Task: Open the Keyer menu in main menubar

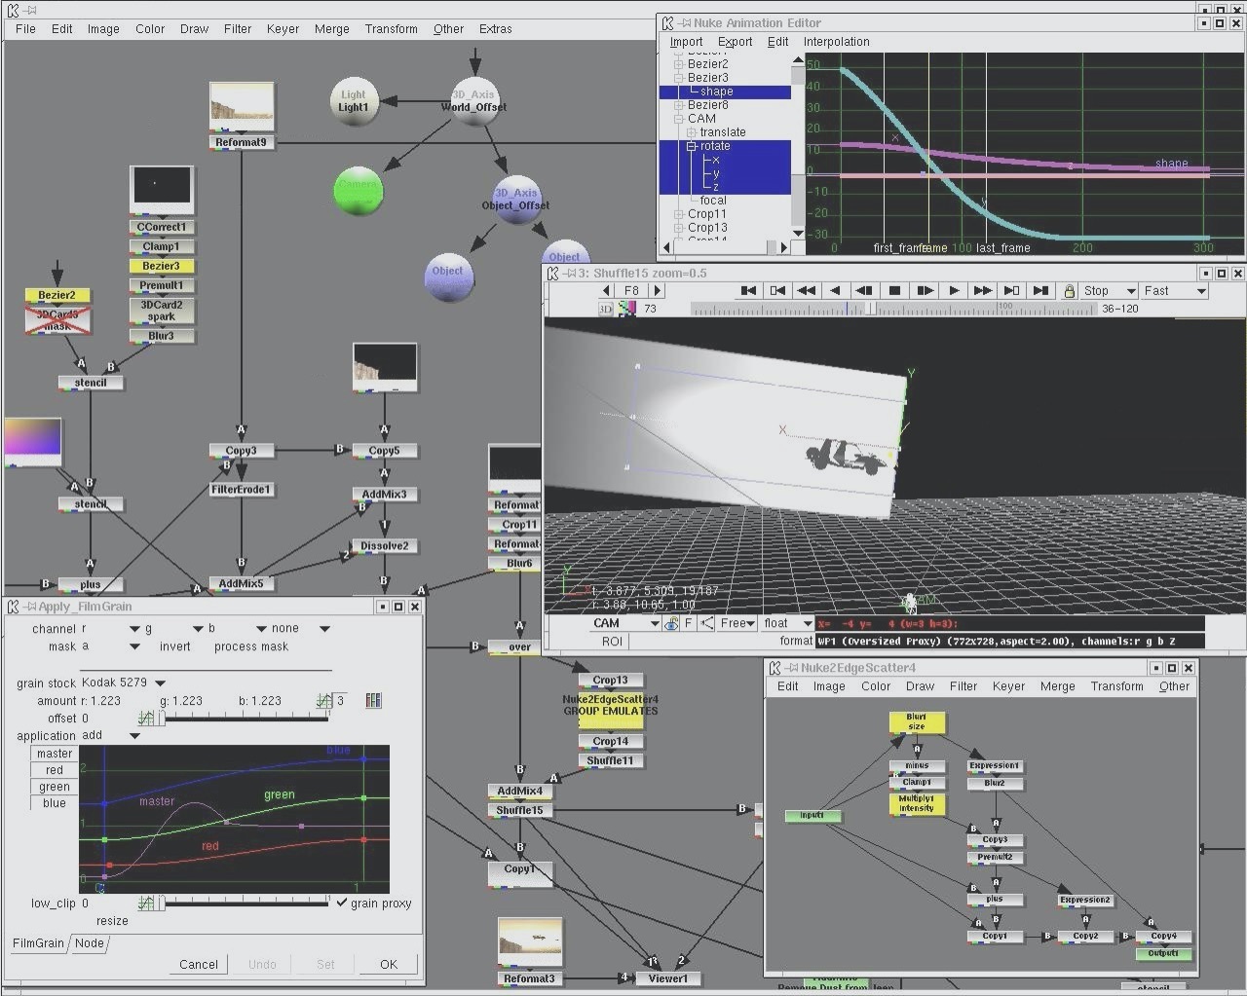Action: pyautogui.click(x=283, y=28)
